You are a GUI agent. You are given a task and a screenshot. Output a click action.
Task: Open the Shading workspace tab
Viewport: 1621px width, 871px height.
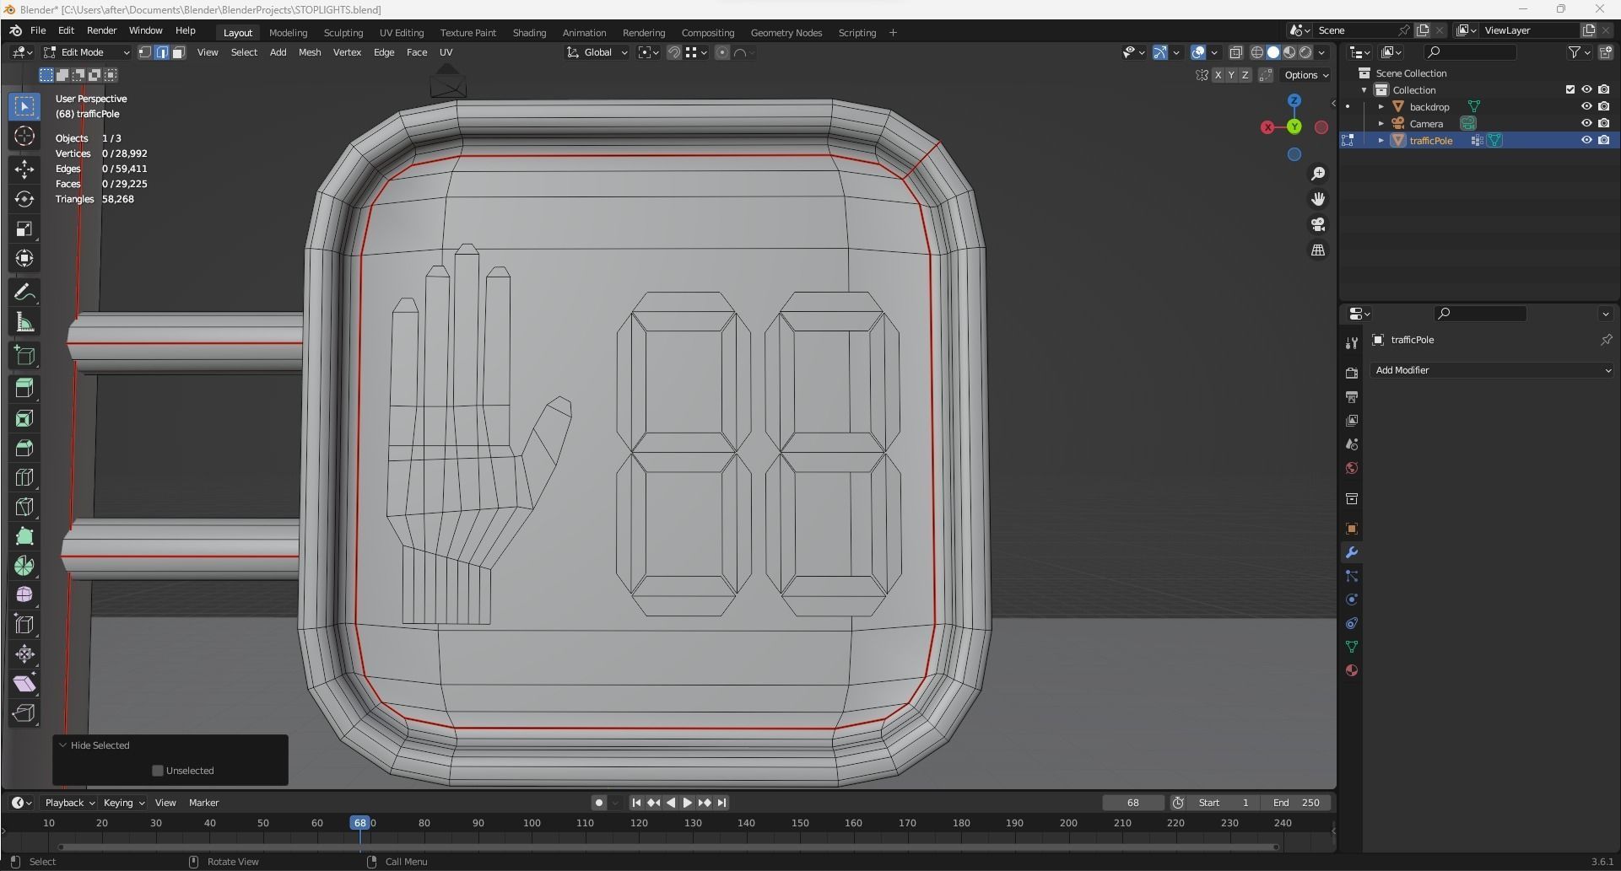click(529, 33)
